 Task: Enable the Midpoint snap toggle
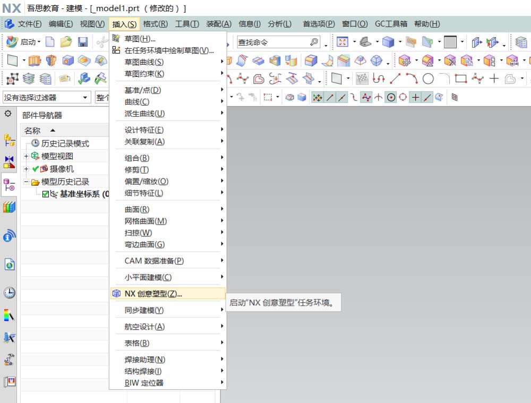tap(341, 97)
